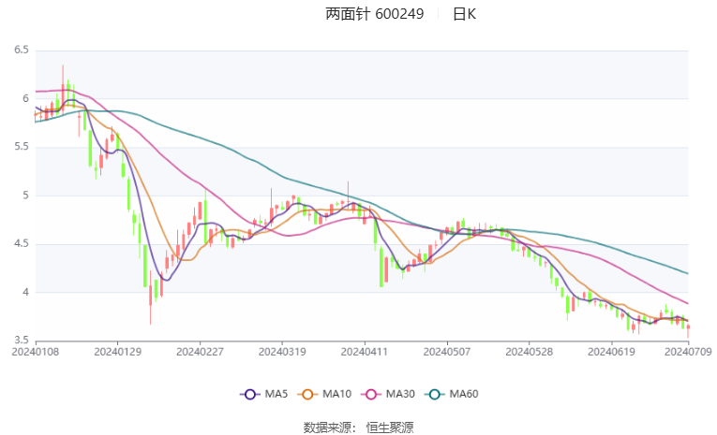Click the 4.5 price axis label
Viewport: 717px width, 435px height.
point(20,244)
